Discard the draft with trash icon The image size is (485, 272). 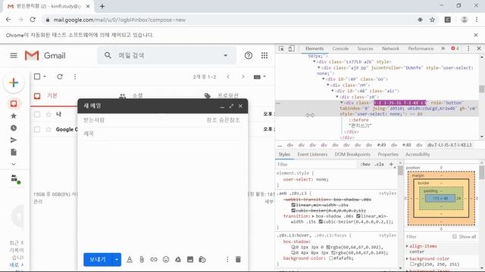[x=238, y=260]
